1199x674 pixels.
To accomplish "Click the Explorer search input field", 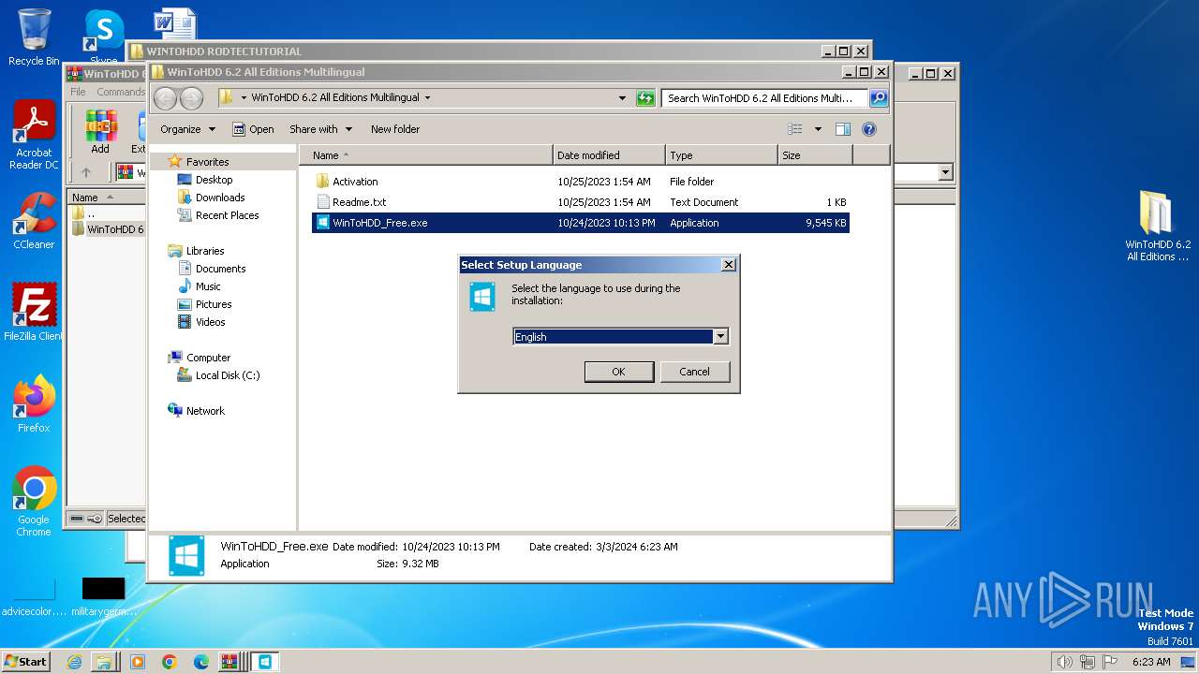I will [765, 97].
